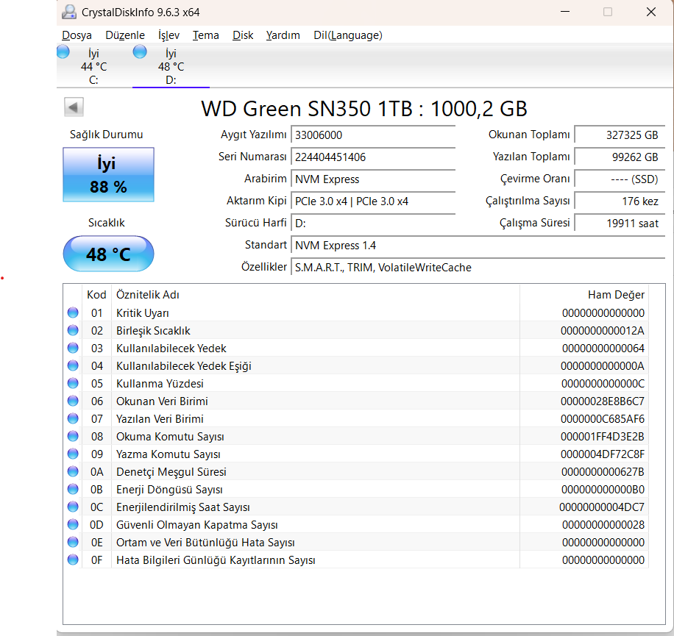This screenshot has height=636, width=674.
Task: Click status orb of Yazma Komutu Sayısı row
Action: 73,454
